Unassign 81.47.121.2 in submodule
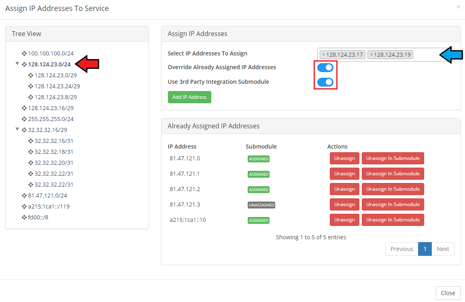This screenshot has width=465, height=302. [393, 189]
